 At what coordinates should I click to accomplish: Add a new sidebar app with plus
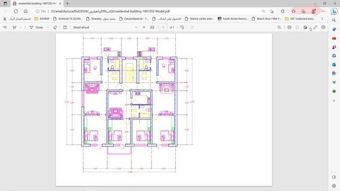[334, 101]
